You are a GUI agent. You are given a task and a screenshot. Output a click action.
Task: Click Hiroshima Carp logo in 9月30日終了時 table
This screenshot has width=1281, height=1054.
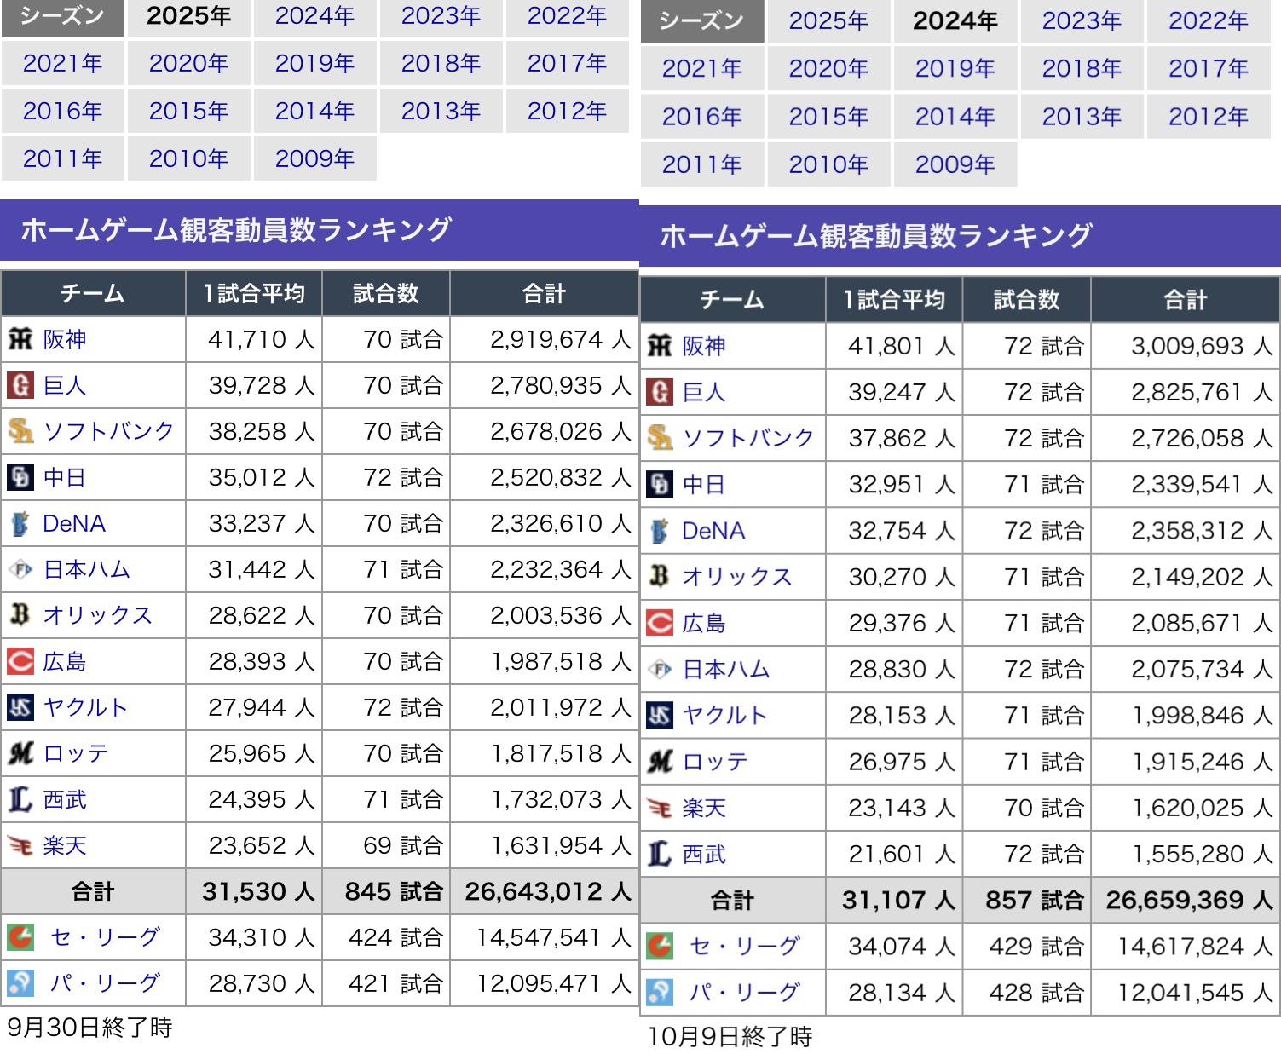click(20, 662)
